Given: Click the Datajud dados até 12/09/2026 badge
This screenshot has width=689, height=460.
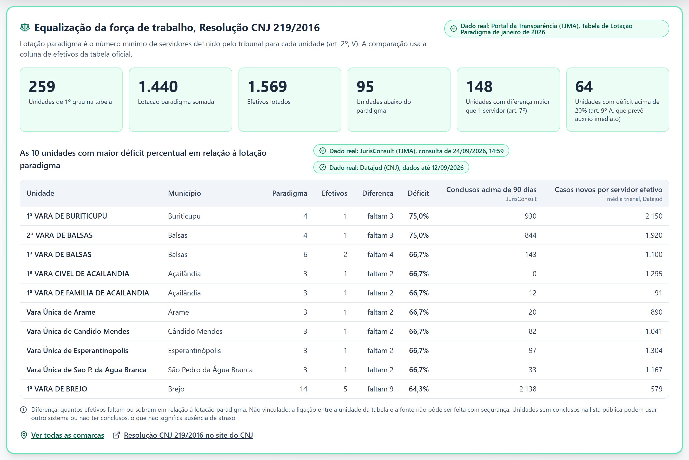Looking at the screenshot, I should click(391, 167).
